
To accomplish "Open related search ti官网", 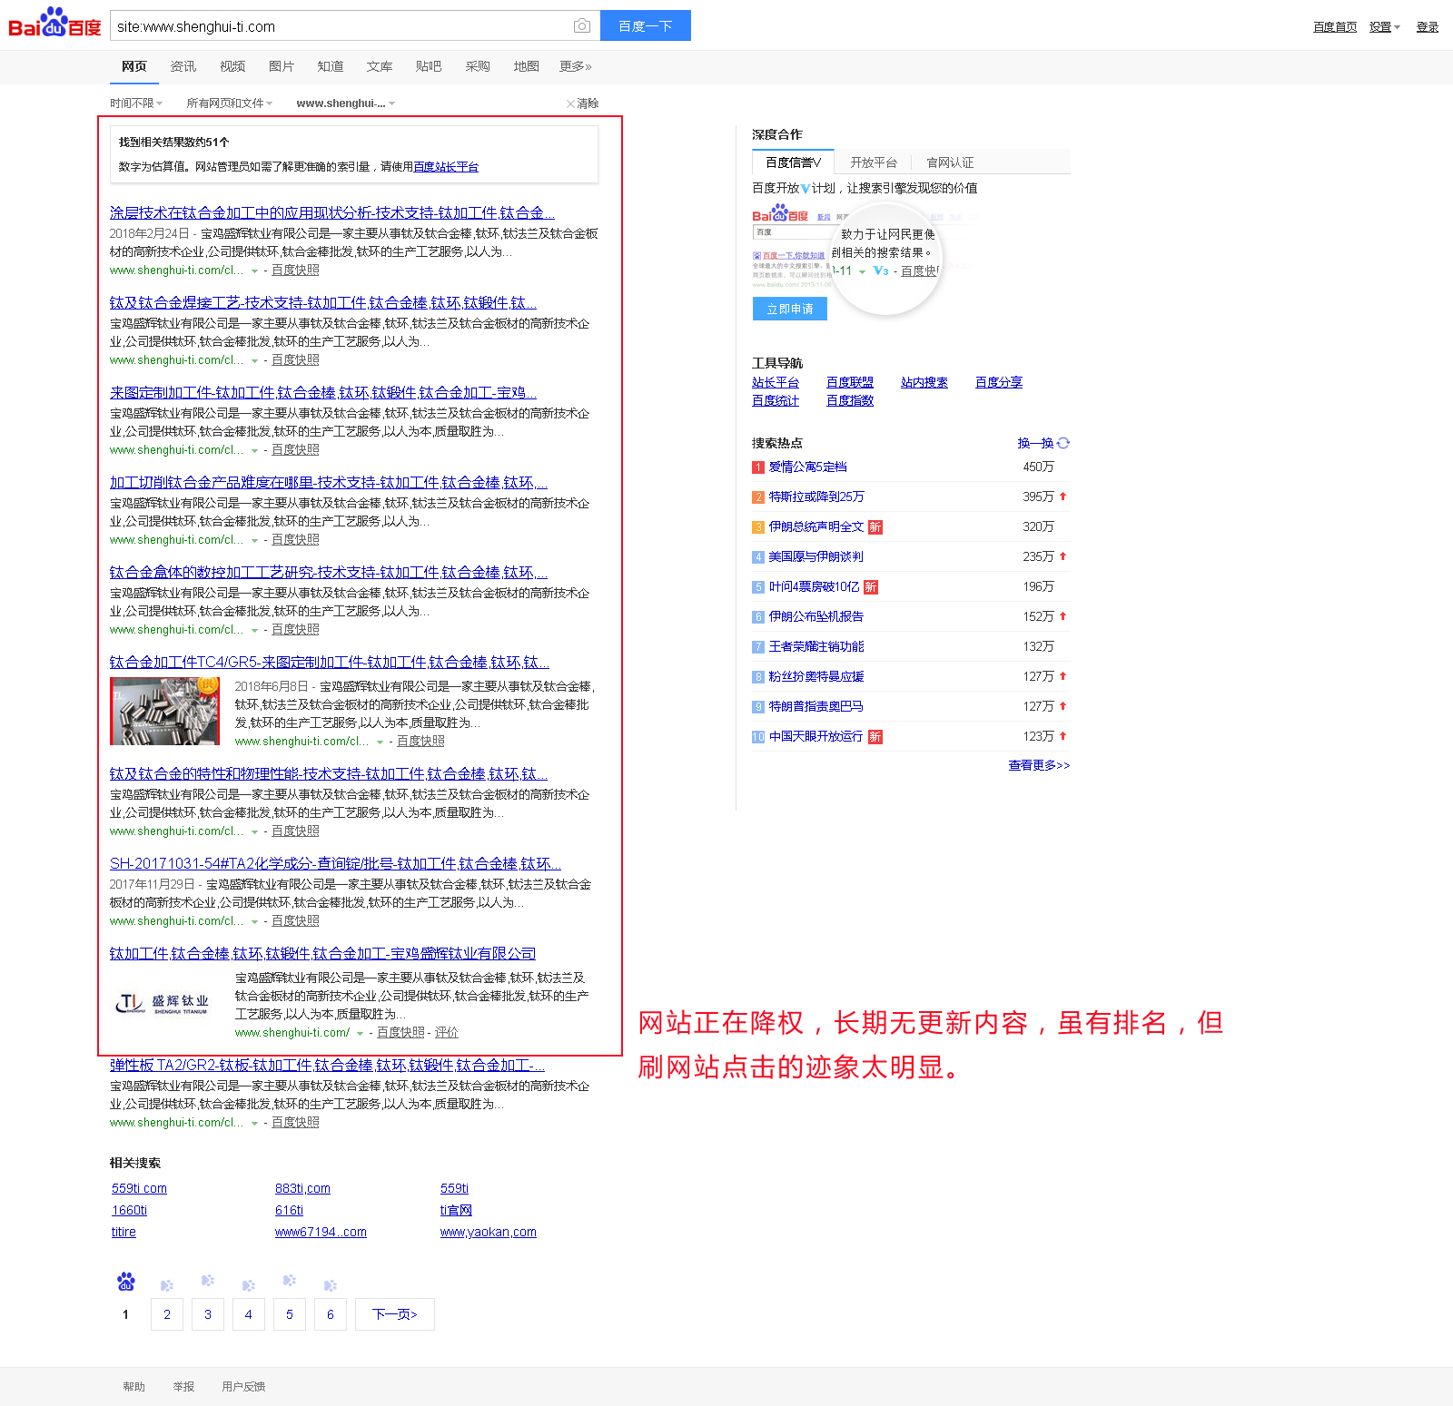I will (456, 1210).
